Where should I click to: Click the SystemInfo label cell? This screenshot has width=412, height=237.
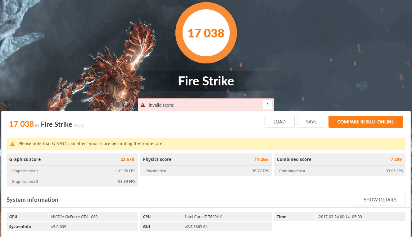[27, 226]
